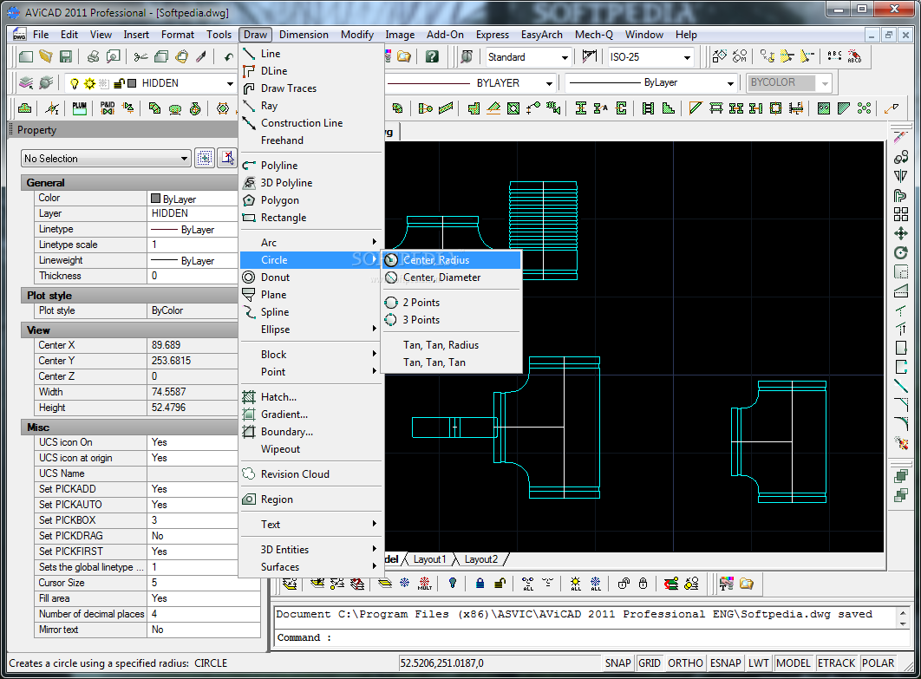Click the General section header
921x679 pixels.
coord(129,183)
